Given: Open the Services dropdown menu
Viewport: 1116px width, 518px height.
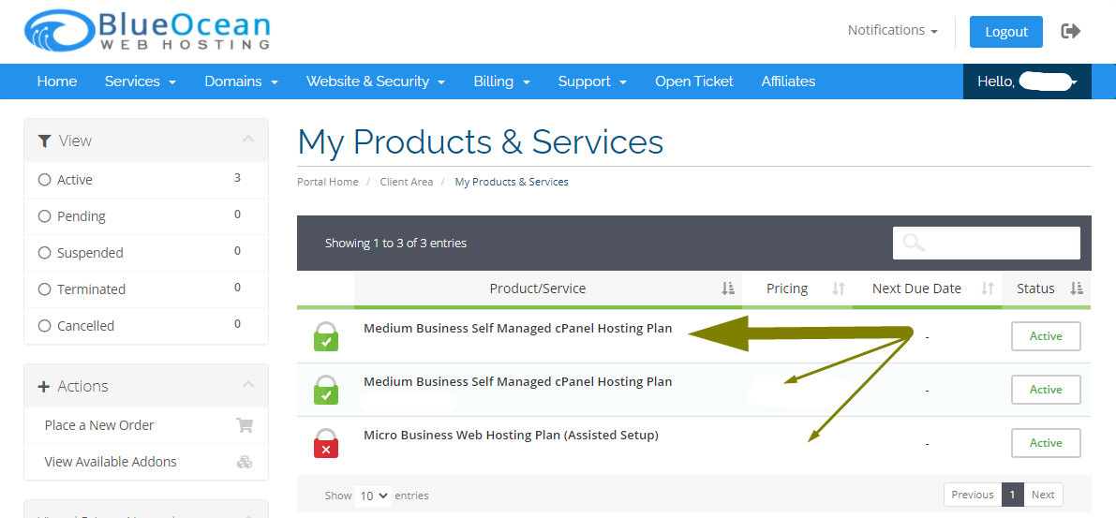Looking at the screenshot, I should point(141,81).
